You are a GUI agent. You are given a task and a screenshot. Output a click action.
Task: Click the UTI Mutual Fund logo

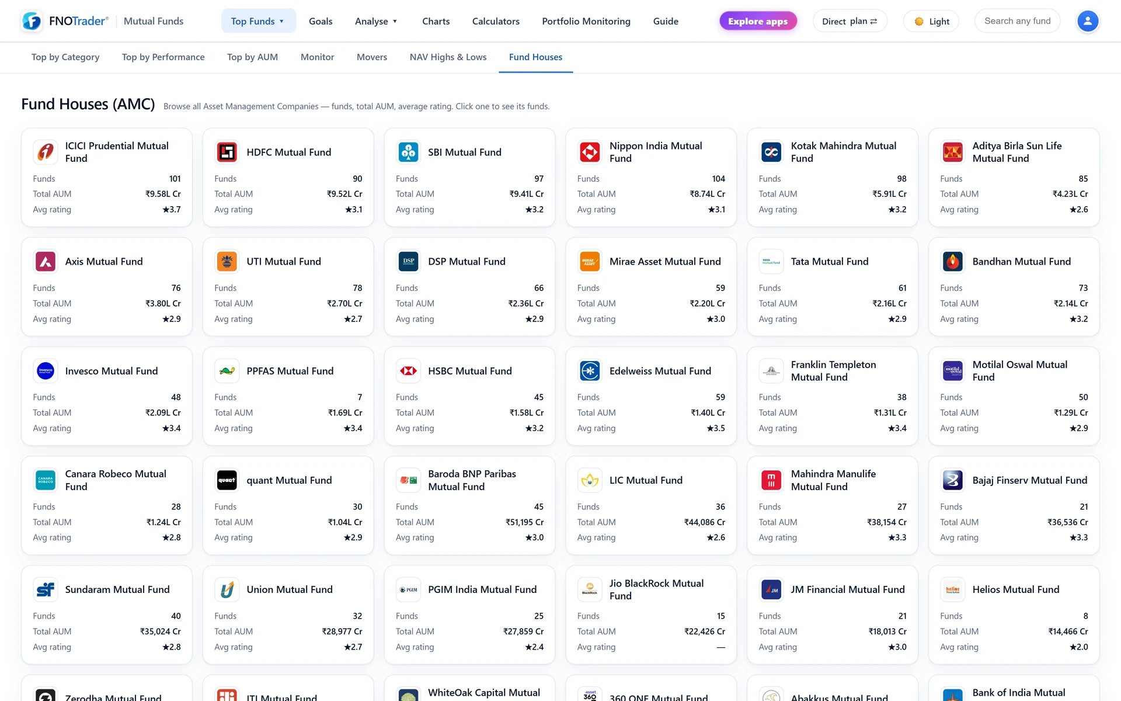227,261
